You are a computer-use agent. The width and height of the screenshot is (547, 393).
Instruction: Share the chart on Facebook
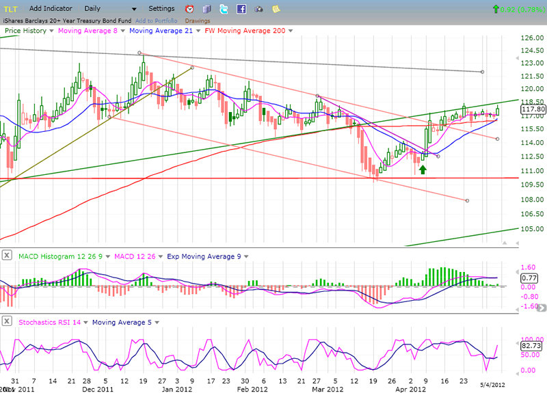241,9
